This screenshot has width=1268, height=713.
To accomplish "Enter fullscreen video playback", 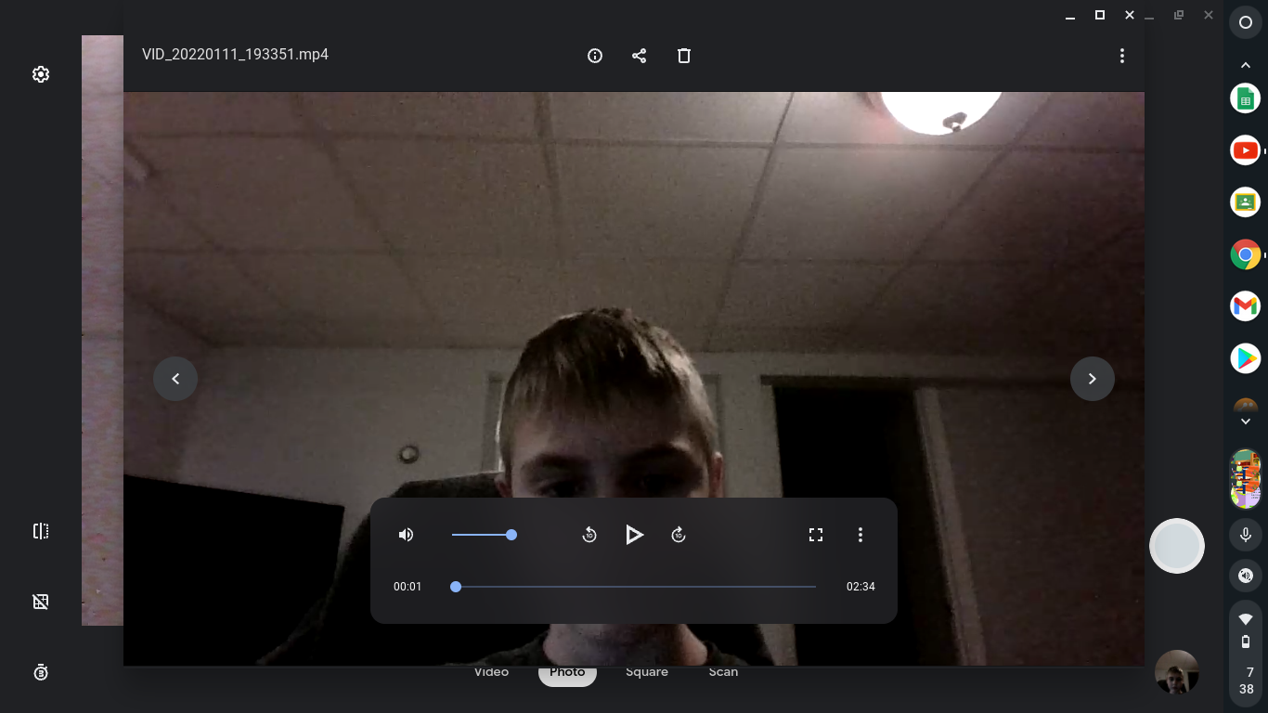I will click(816, 535).
